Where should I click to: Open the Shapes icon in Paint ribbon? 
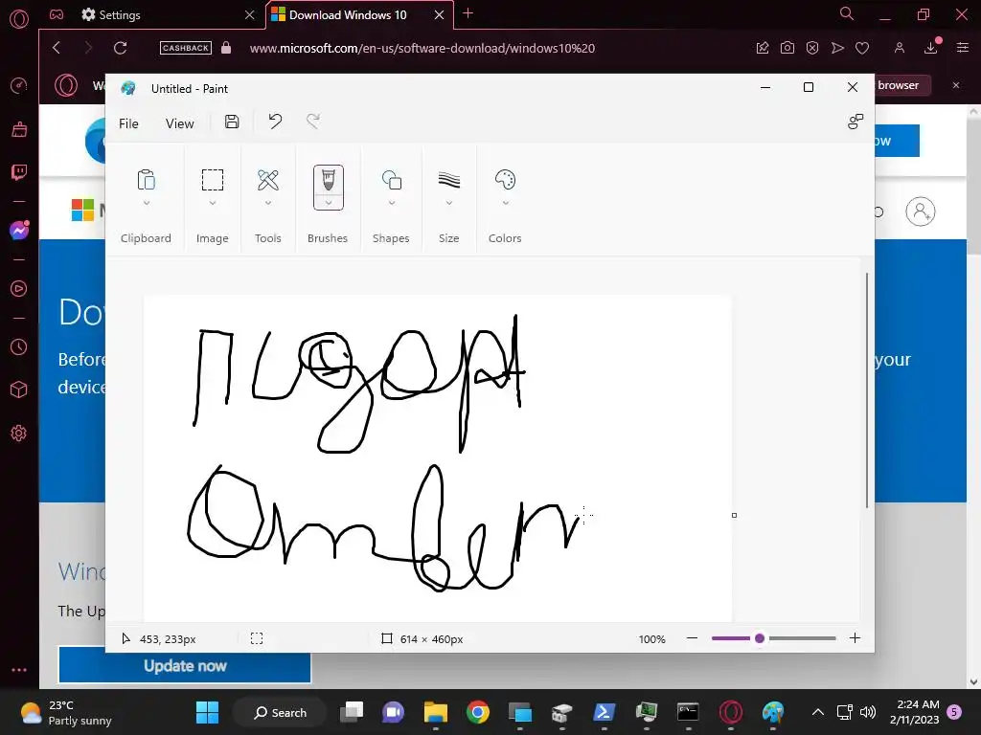(391, 180)
